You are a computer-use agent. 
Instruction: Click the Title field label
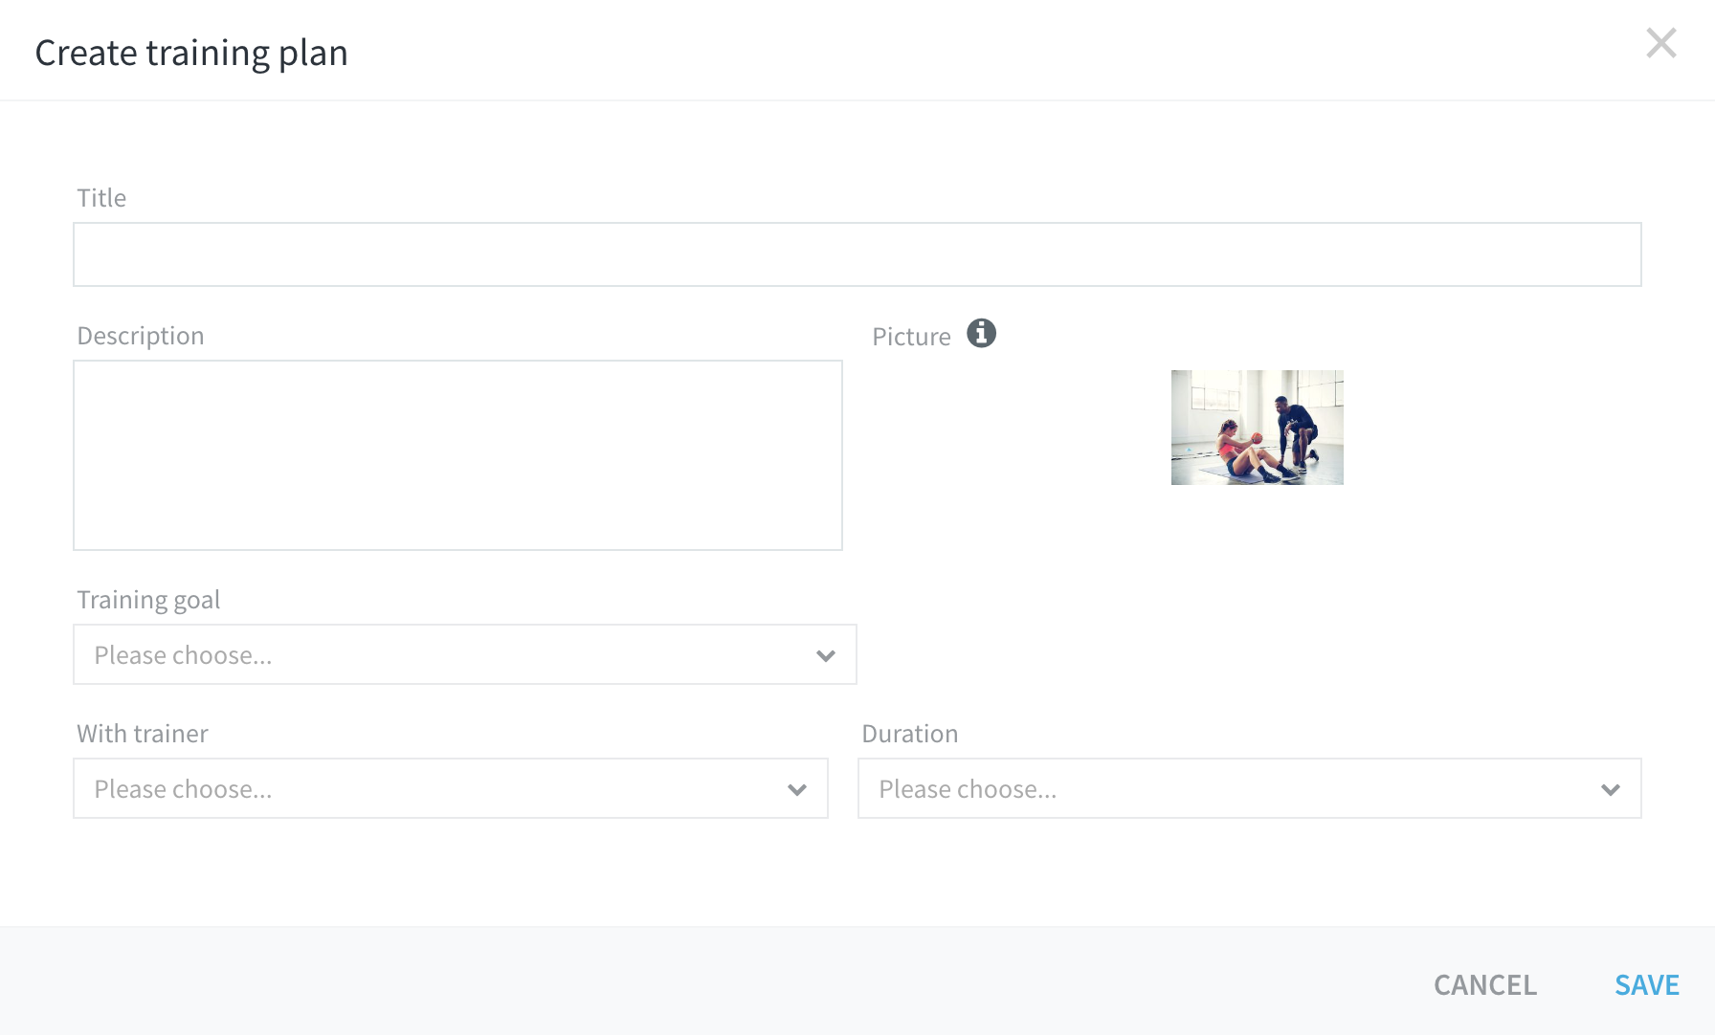[101, 197]
